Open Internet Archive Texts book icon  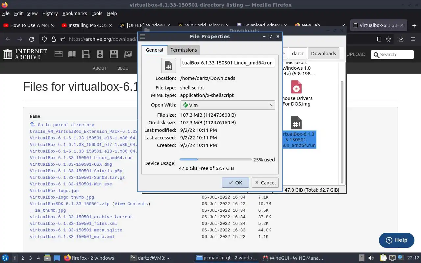(x=72, y=54)
